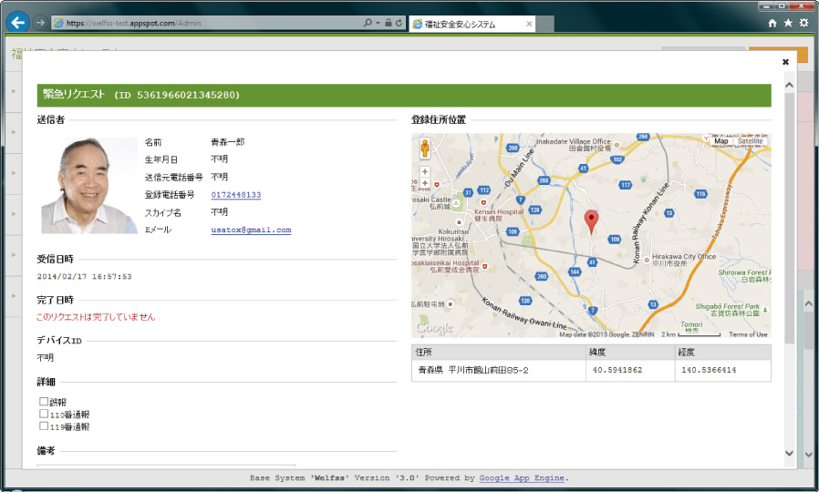
Task: Expand the second background row triangle
Action: coord(14,132)
